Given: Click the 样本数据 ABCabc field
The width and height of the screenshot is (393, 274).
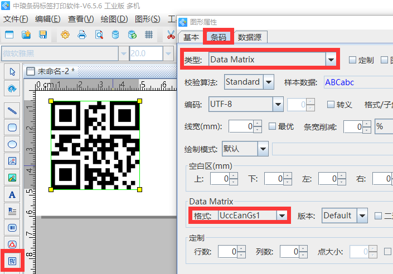Looking at the screenshot, I should [x=358, y=82].
